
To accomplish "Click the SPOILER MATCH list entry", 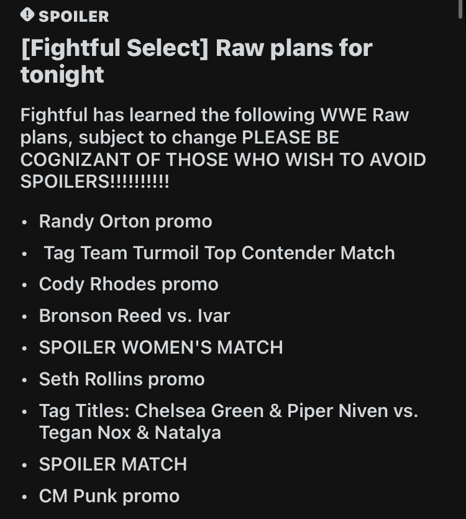I will (113, 464).
